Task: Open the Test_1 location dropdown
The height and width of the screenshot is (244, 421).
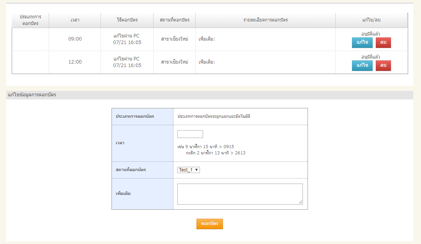Action: [189, 170]
